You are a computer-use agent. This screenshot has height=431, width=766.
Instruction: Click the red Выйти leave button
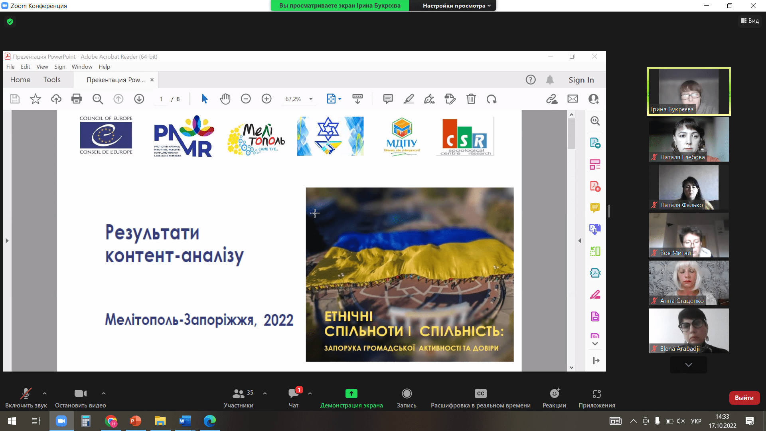pos(744,398)
